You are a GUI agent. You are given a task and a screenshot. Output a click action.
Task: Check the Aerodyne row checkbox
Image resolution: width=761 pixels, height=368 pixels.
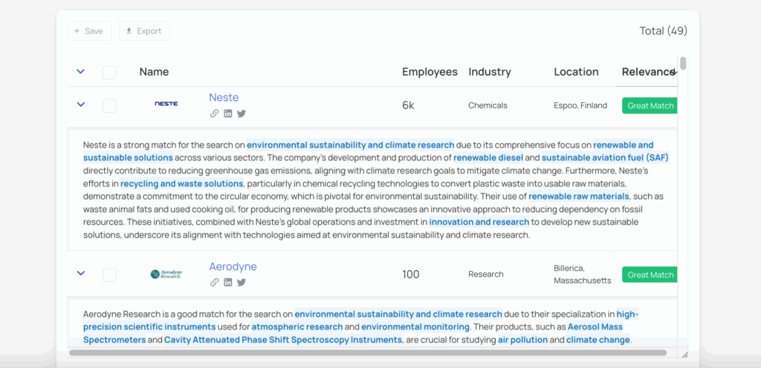pos(109,275)
